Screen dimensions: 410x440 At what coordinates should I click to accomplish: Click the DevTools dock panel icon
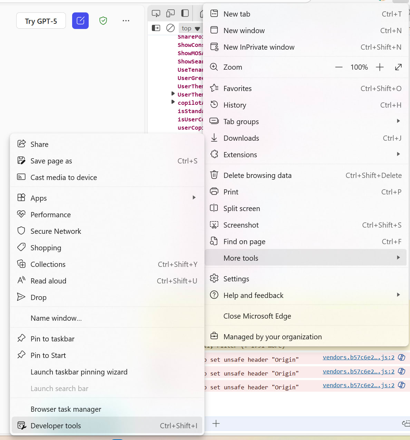pos(185,13)
